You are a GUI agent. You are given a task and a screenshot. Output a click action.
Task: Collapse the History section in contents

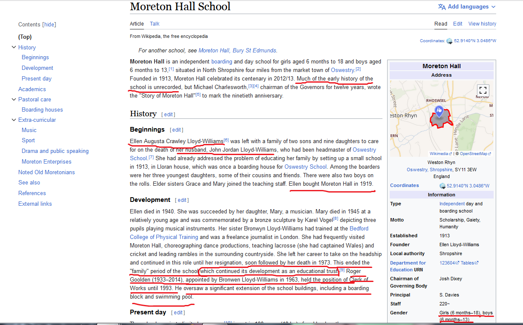(x=14, y=47)
